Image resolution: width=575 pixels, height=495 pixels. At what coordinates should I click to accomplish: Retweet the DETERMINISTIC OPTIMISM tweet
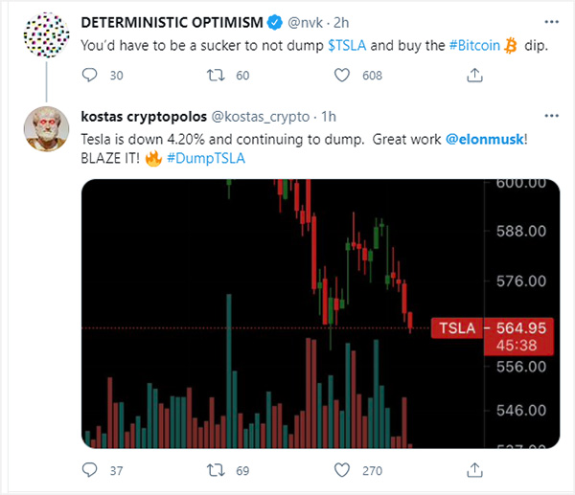click(216, 75)
